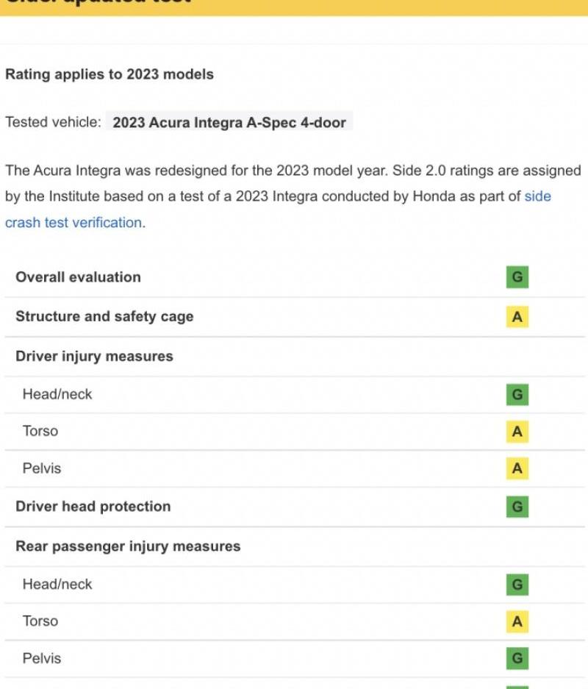The width and height of the screenshot is (588, 689).
Task: Click the Driver injury measures heading
Action: coord(94,356)
